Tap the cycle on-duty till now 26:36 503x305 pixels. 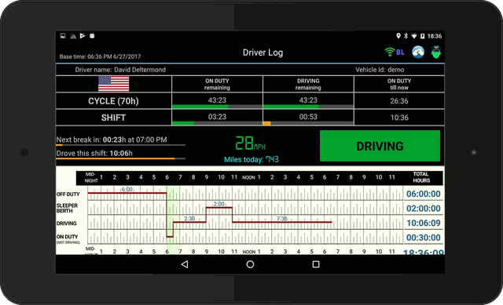click(x=399, y=101)
